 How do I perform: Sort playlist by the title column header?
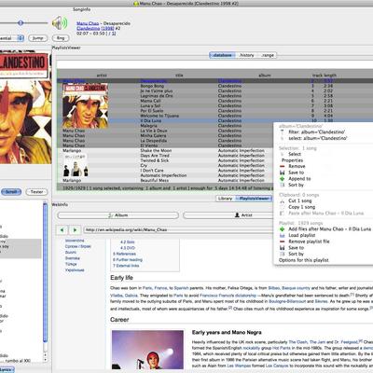pyautogui.click(x=179, y=76)
